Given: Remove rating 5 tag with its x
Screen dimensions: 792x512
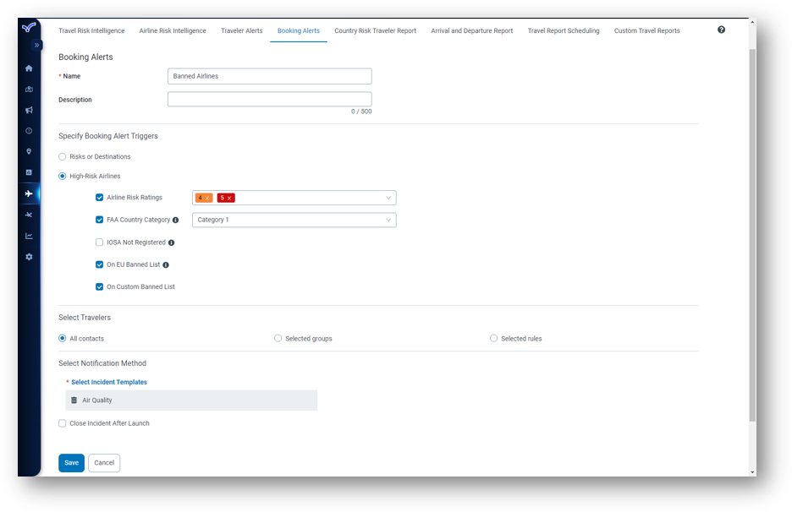Looking at the screenshot, I should (x=229, y=199).
